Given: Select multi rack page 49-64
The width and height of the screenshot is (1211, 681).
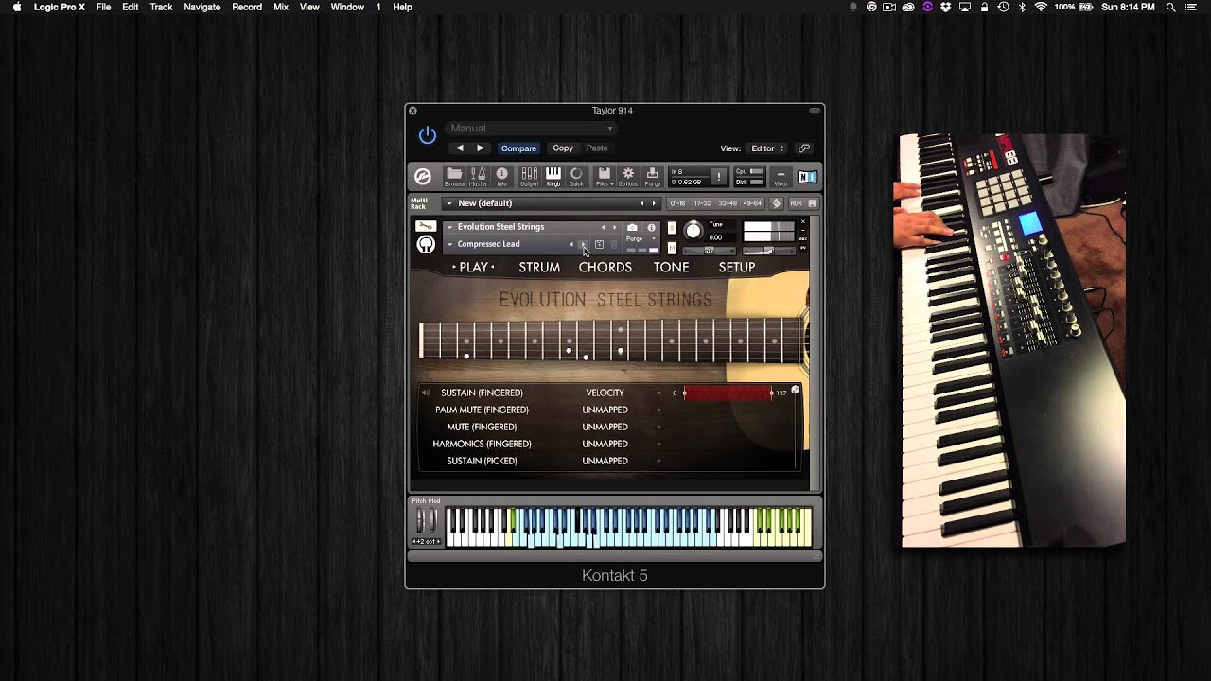Looking at the screenshot, I should 752,203.
